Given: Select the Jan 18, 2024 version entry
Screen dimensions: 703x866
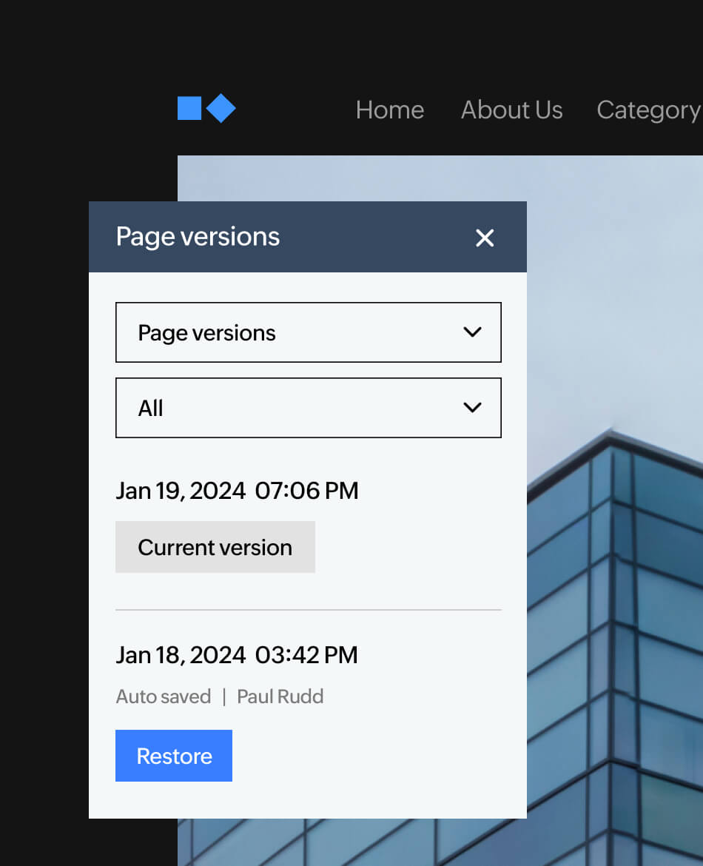Looking at the screenshot, I should [x=237, y=654].
